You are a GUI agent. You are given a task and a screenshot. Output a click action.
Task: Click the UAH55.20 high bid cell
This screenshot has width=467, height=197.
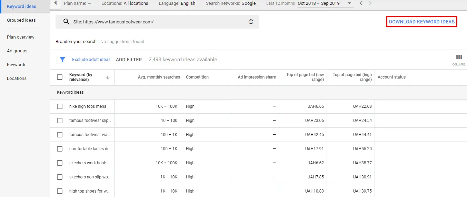coord(362,149)
